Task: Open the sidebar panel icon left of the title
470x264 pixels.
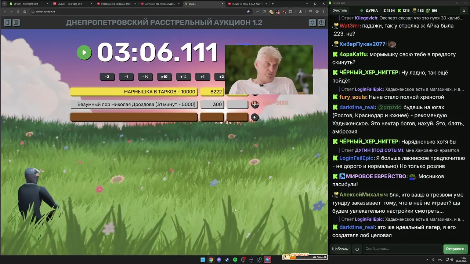Action: click(x=7, y=23)
